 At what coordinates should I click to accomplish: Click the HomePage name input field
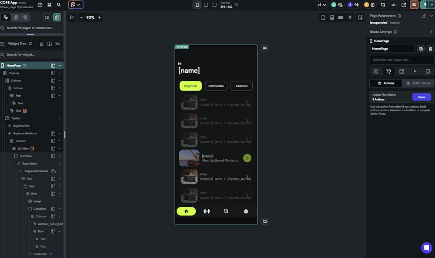tap(392, 49)
